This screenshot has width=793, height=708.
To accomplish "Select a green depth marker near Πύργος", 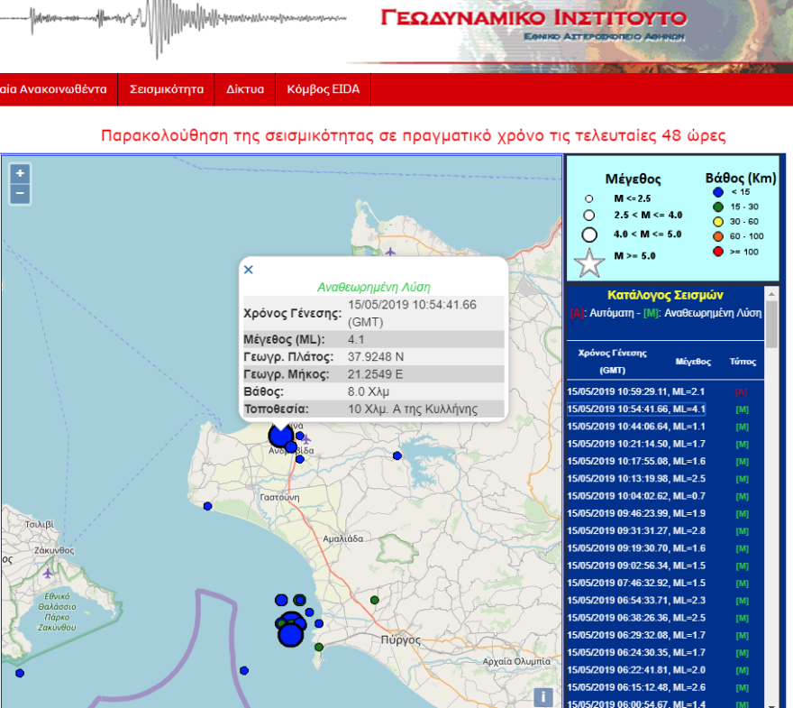I will [x=317, y=646].
